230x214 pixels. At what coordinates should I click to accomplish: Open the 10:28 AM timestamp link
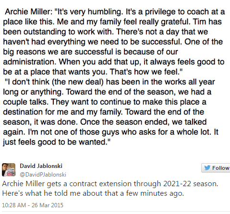point(14,205)
